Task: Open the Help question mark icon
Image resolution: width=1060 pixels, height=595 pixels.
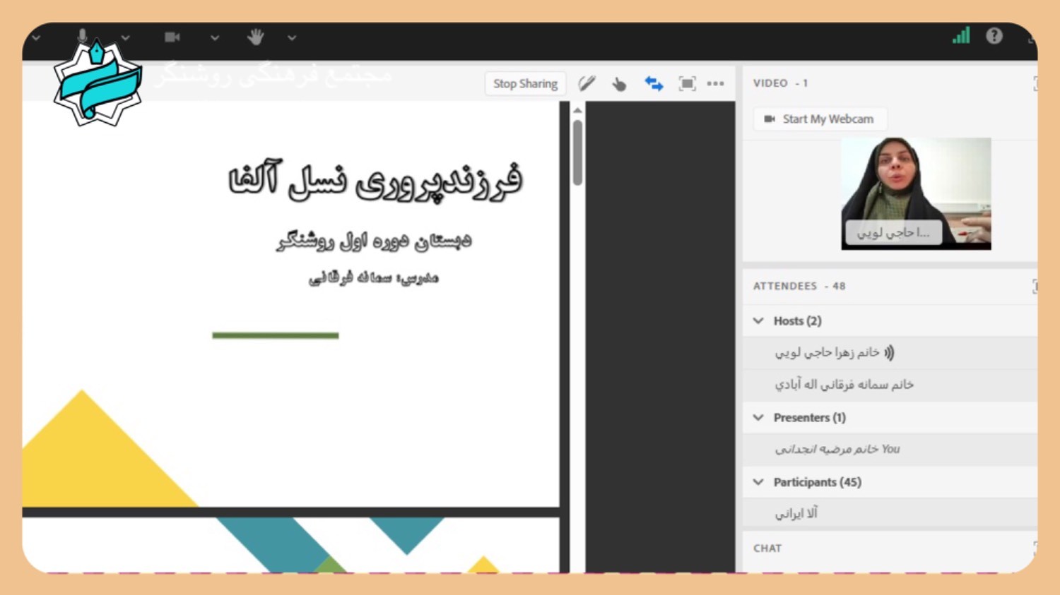Action: click(994, 35)
